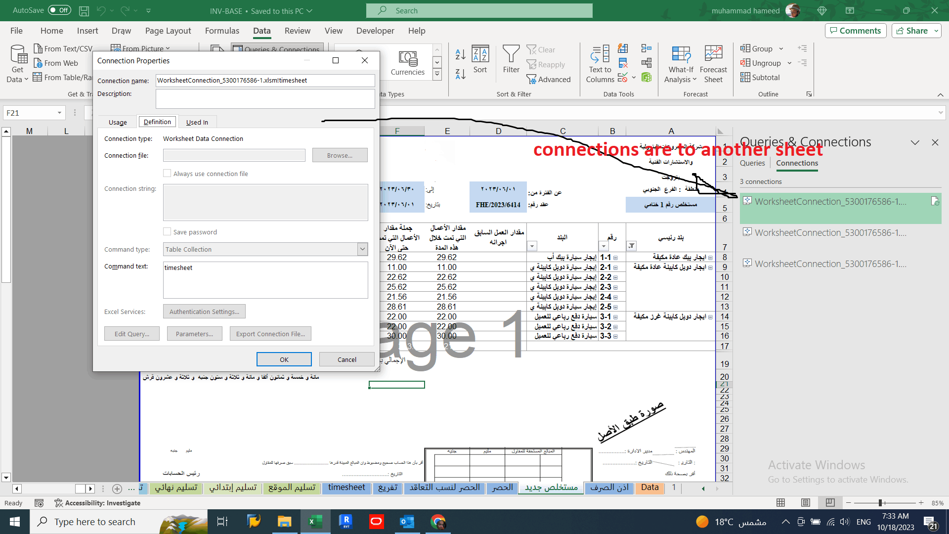This screenshot has height=534, width=949.
Task: Switch to the Usage tab
Action: tap(118, 122)
